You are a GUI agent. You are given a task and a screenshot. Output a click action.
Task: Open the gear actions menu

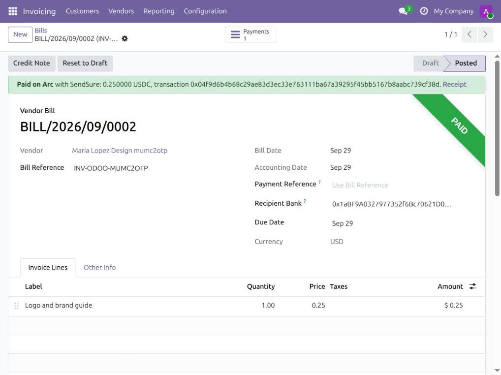(x=125, y=39)
